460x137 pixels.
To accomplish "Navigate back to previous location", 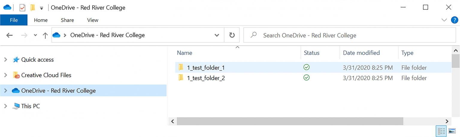I will coord(10,35).
